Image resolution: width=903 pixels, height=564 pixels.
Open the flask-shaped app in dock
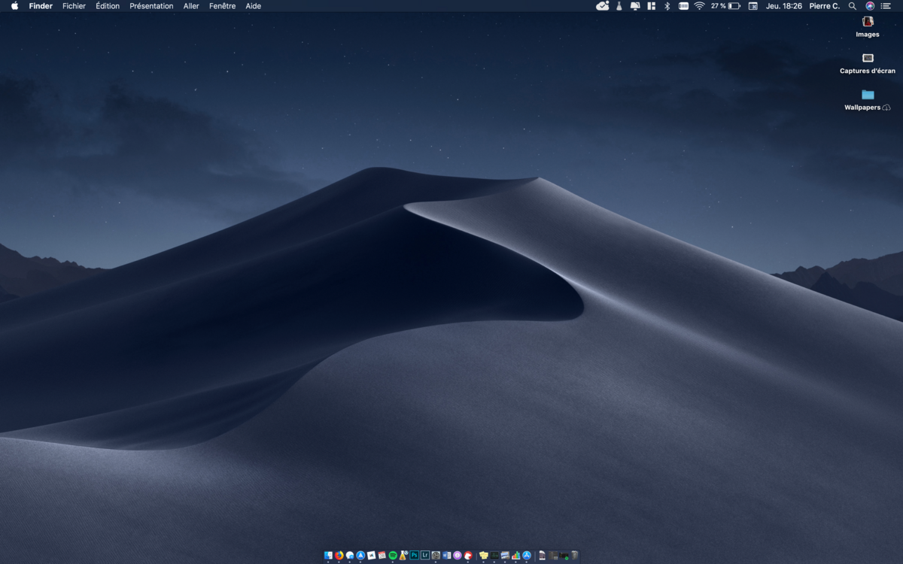point(403,555)
